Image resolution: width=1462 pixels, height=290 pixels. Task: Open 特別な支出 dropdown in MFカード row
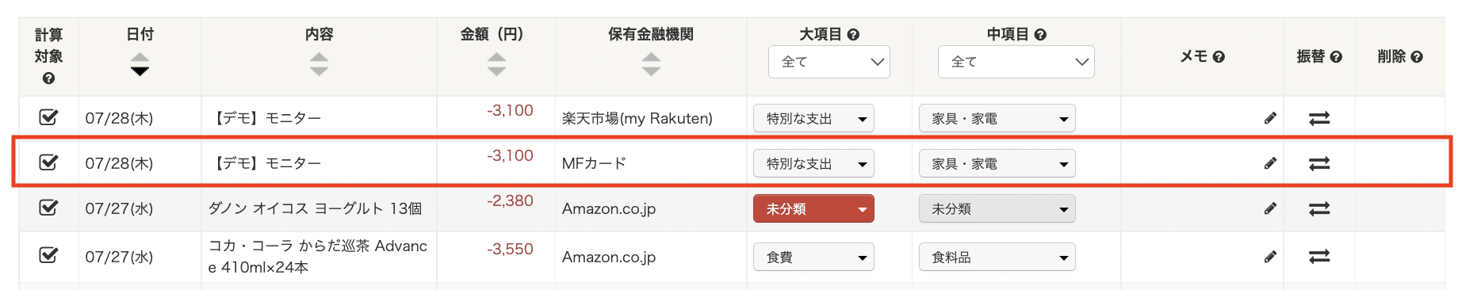tap(813, 164)
